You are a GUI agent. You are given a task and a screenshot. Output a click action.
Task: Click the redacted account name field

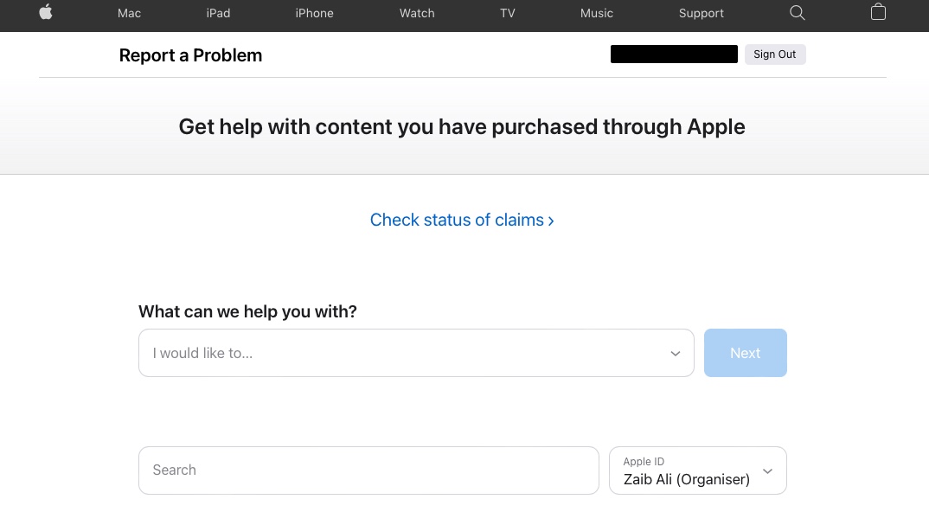tap(674, 54)
